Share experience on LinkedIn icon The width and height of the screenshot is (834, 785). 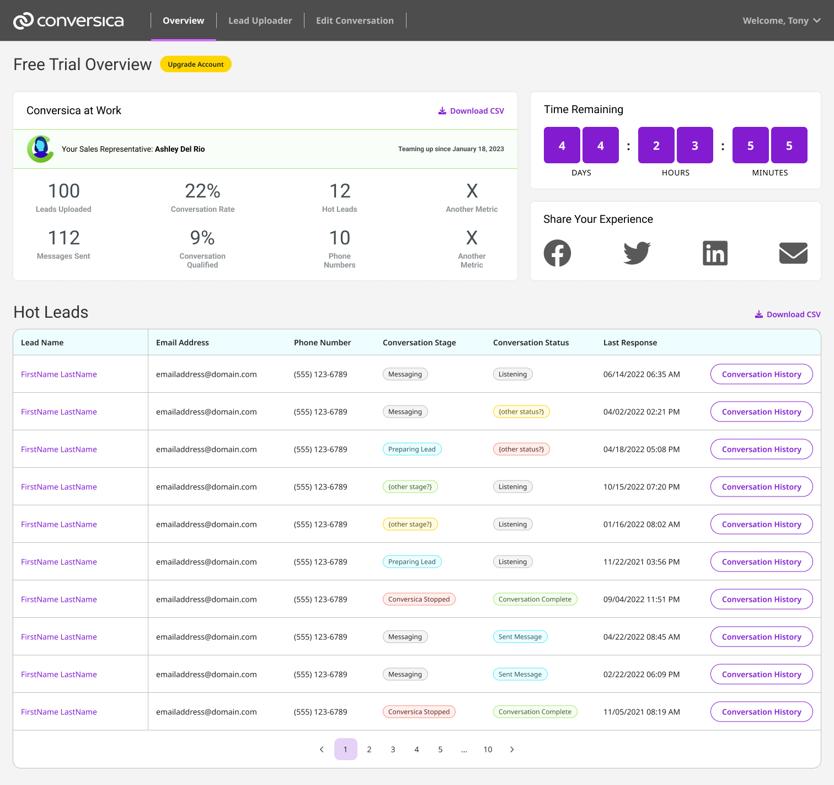(715, 253)
